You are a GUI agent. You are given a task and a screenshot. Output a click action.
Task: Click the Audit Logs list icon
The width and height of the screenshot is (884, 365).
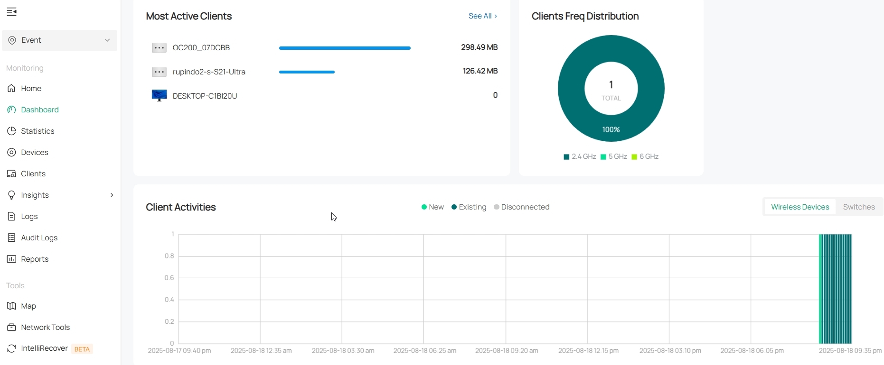pyautogui.click(x=11, y=237)
